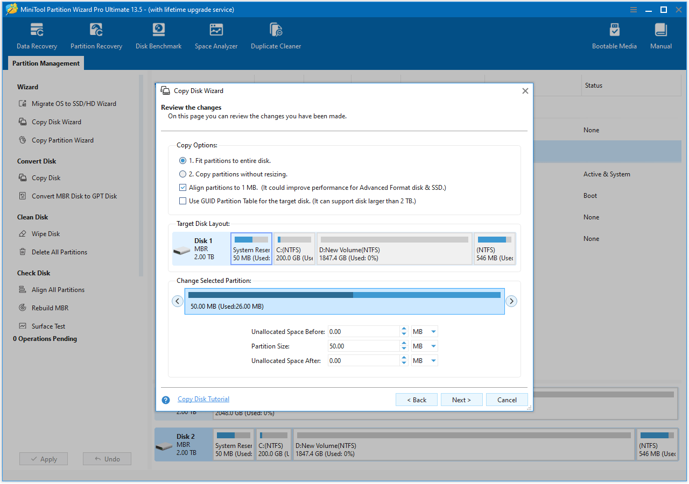This screenshot has width=689, height=484.
Task: Click the right arrow beside the selected partition
Action: coord(511,301)
